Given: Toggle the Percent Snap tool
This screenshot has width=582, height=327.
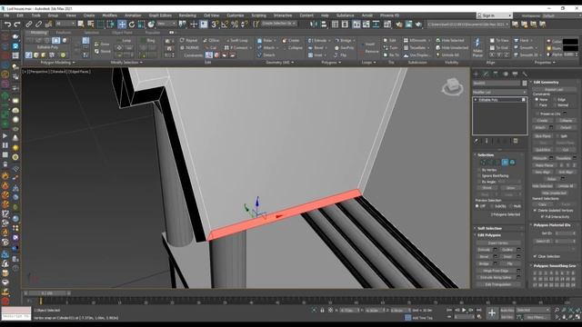Looking at the screenshot, I should (x=235, y=25).
